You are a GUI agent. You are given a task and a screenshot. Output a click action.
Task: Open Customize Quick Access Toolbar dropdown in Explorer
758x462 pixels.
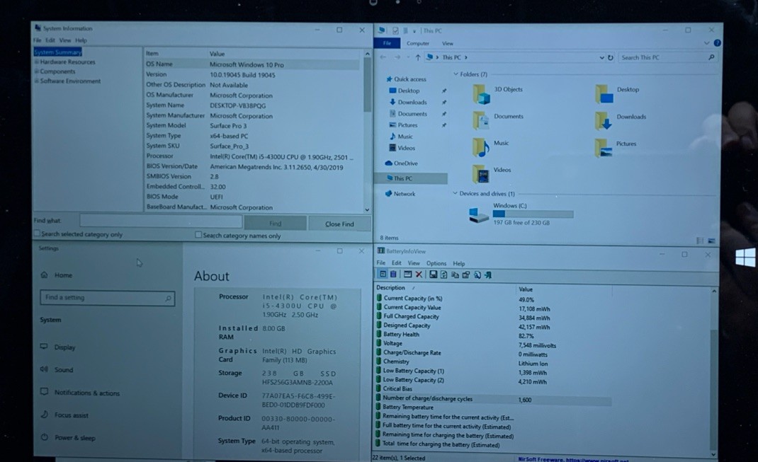tap(414, 31)
